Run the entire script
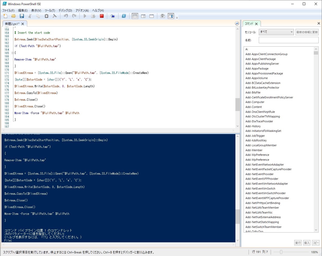The height and width of the screenshot is (256, 322). [85, 16]
